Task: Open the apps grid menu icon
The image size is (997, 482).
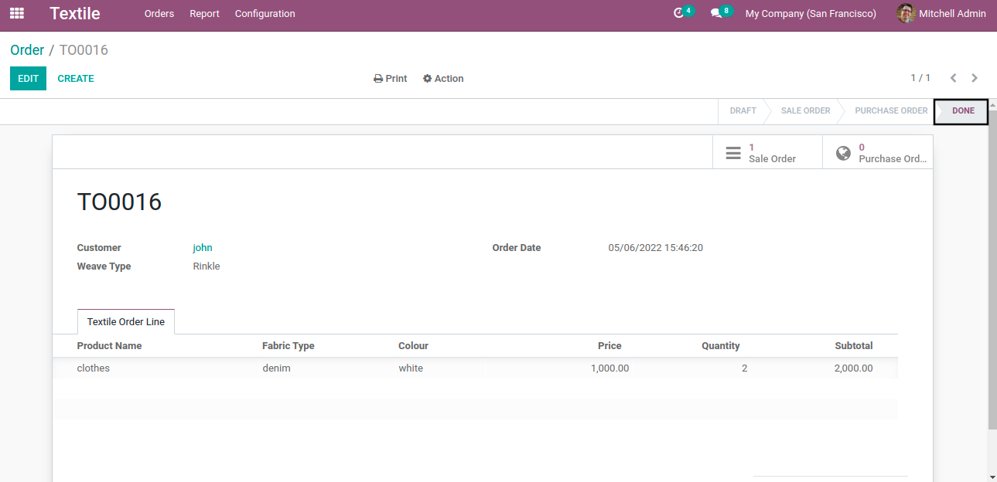Action: coord(16,13)
